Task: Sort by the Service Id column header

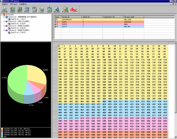Action: coord(71,17)
